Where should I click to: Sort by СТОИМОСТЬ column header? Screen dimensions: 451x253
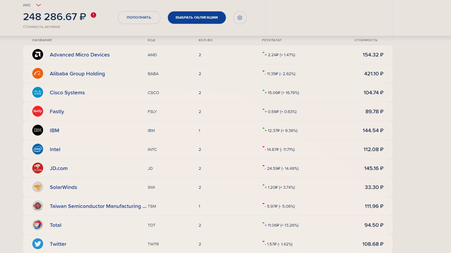click(366, 40)
